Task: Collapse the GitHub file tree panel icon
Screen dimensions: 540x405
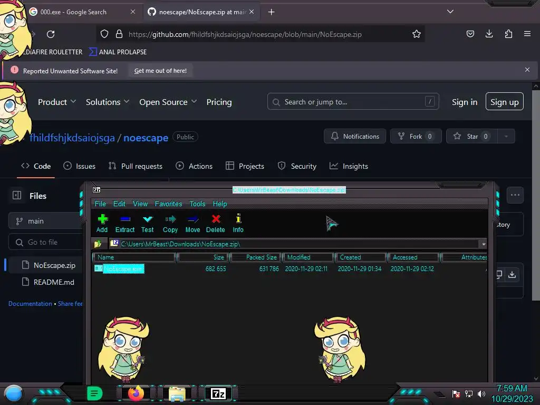Action: tap(17, 195)
